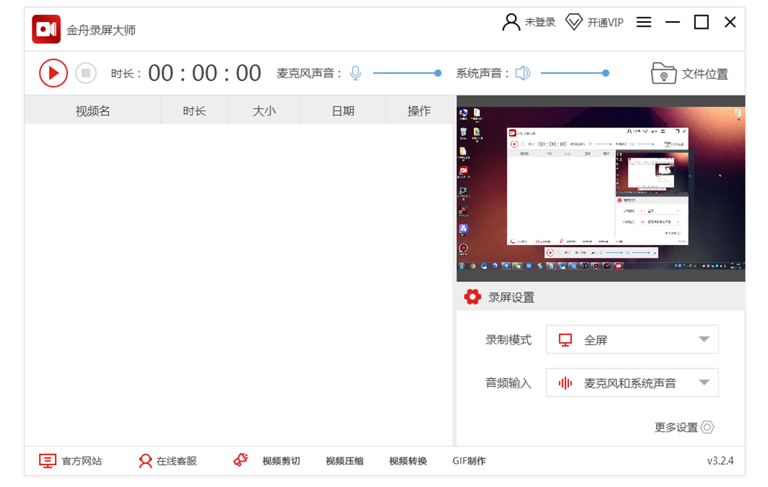Open the 视频剪切 video cutting tool
768x487 pixels.
tap(281, 461)
